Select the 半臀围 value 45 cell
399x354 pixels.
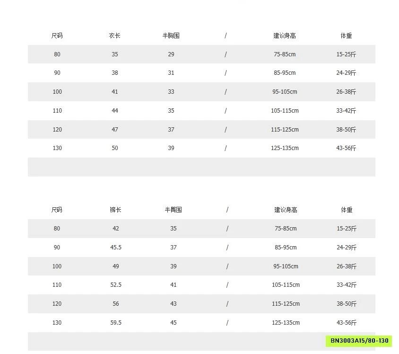coord(173,323)
